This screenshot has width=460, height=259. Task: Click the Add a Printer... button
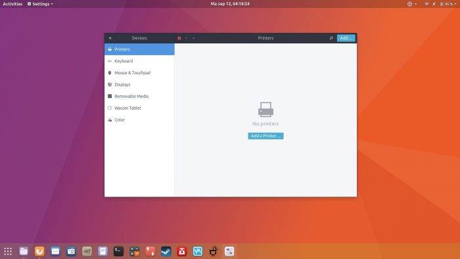[265, 136]
